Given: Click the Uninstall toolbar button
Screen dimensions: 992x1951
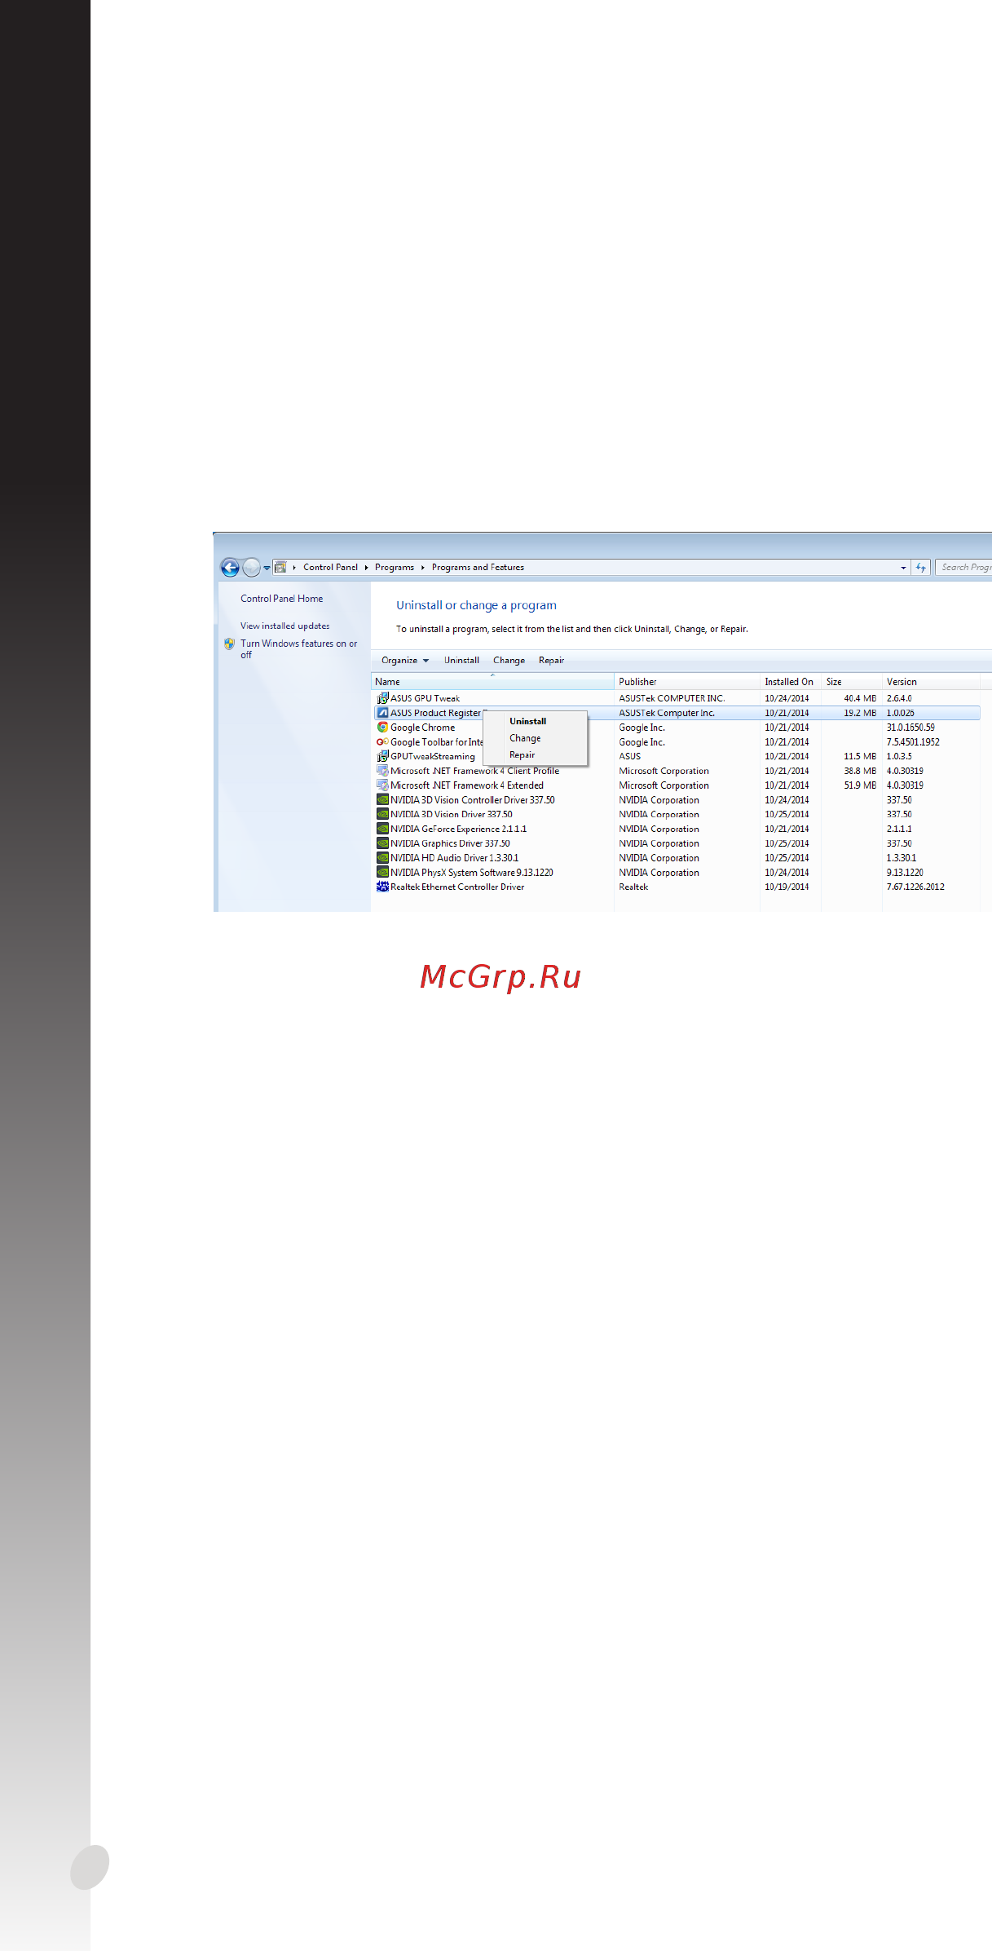Looking at the screenshot, I should coord(461,661).
